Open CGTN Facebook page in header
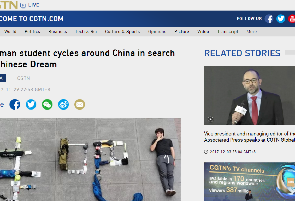This screenshot has width=295, height=201. [269, 19]
